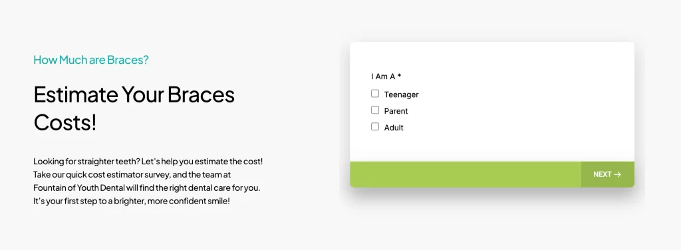Click the 'How Much are Braces?' teal subheading
This screenshot has height=250, width=681.
click(91, 60)
